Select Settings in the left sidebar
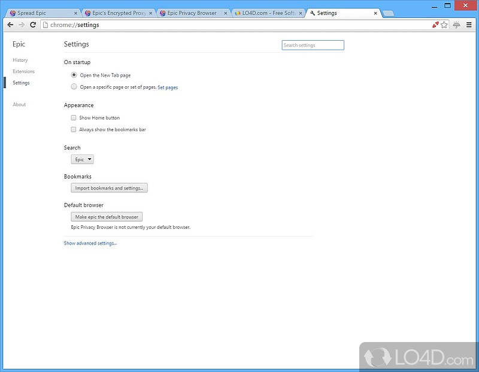 pyautogui.click(x=21, y=83)
